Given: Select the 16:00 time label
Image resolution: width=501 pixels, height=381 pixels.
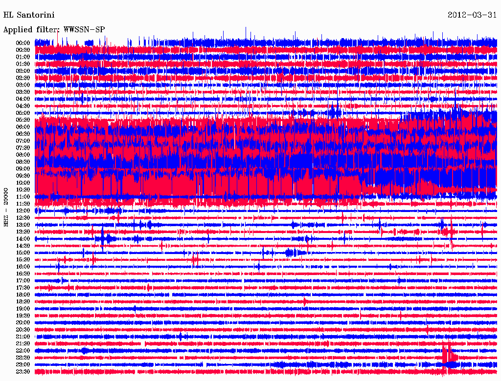Looking at the screenshot, I should click(23, 267).
